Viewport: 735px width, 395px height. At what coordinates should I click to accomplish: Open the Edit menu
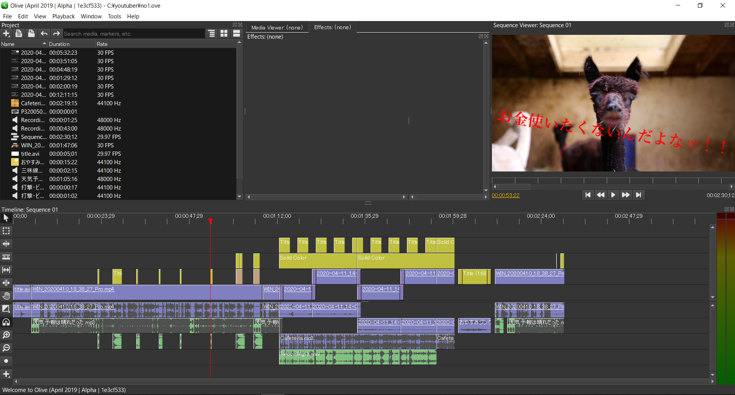click(x=23, y=16)
